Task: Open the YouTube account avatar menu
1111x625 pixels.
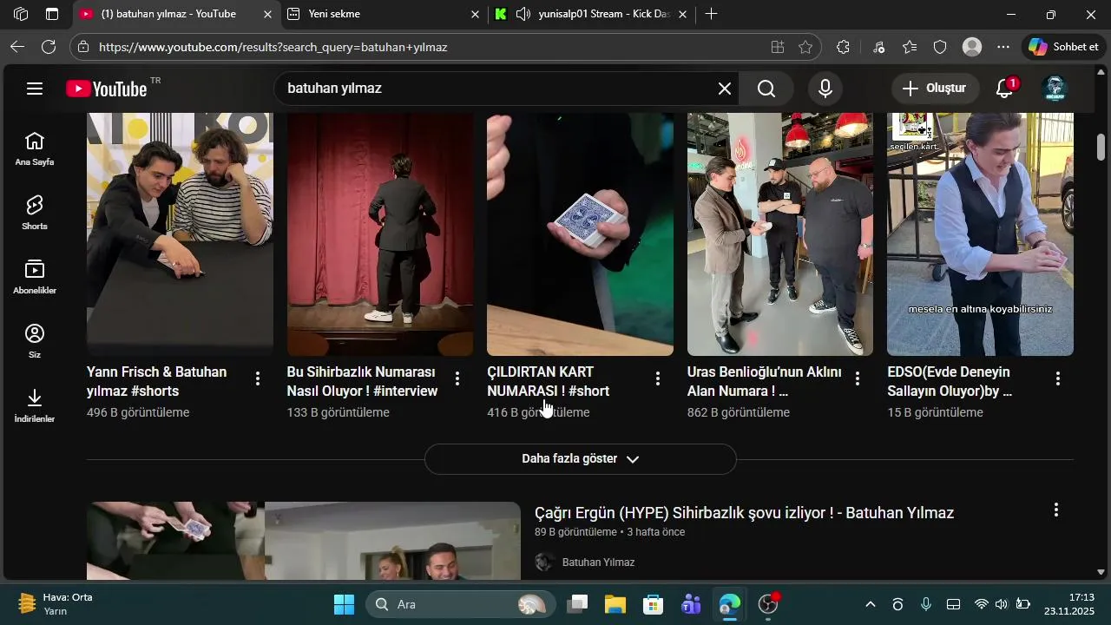Action: [x=1055, y=89]
